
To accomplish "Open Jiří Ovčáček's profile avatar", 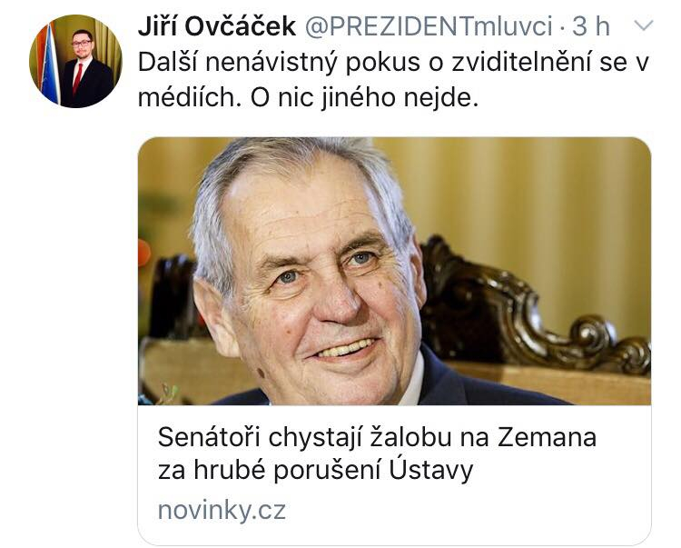I will [x=75, y=61].
